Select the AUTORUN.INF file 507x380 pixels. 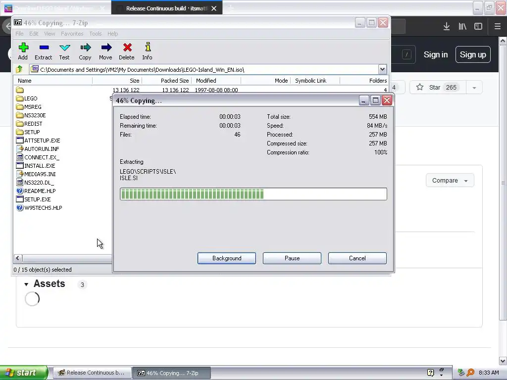38,148
